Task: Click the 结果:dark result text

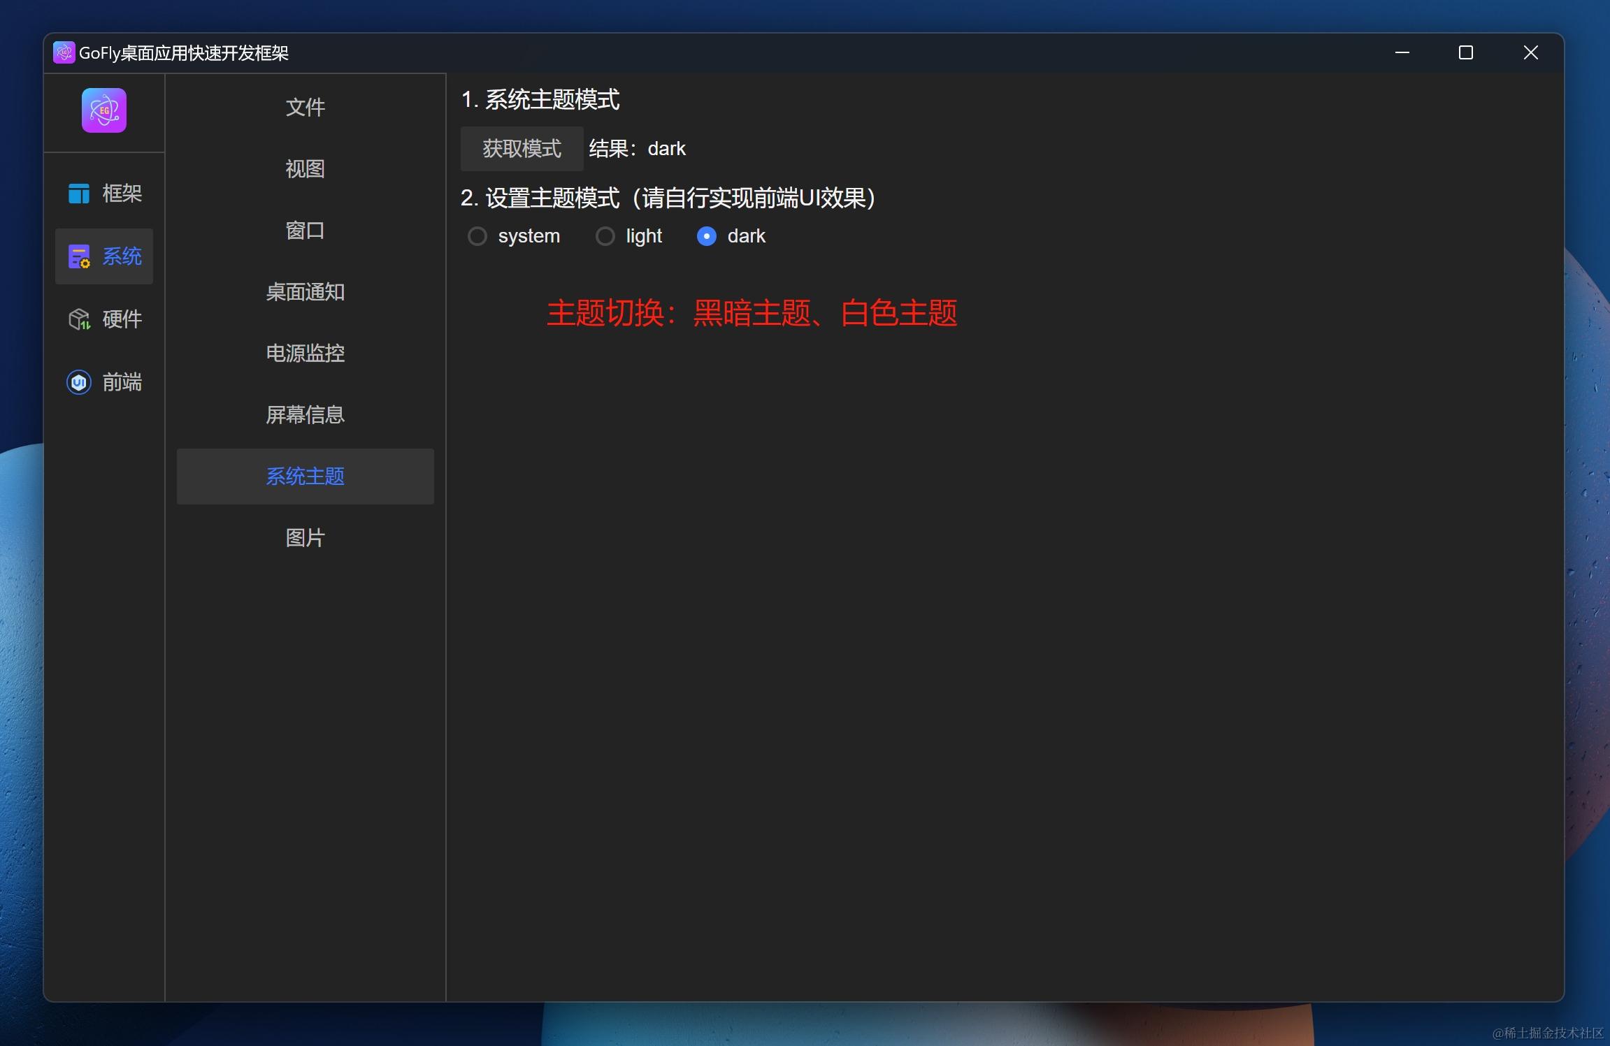Action: tap(638, 149)
